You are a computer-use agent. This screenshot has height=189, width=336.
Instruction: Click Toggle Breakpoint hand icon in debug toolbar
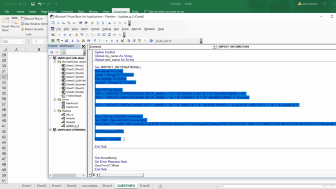pyautogui.click(x=76, y=35)
